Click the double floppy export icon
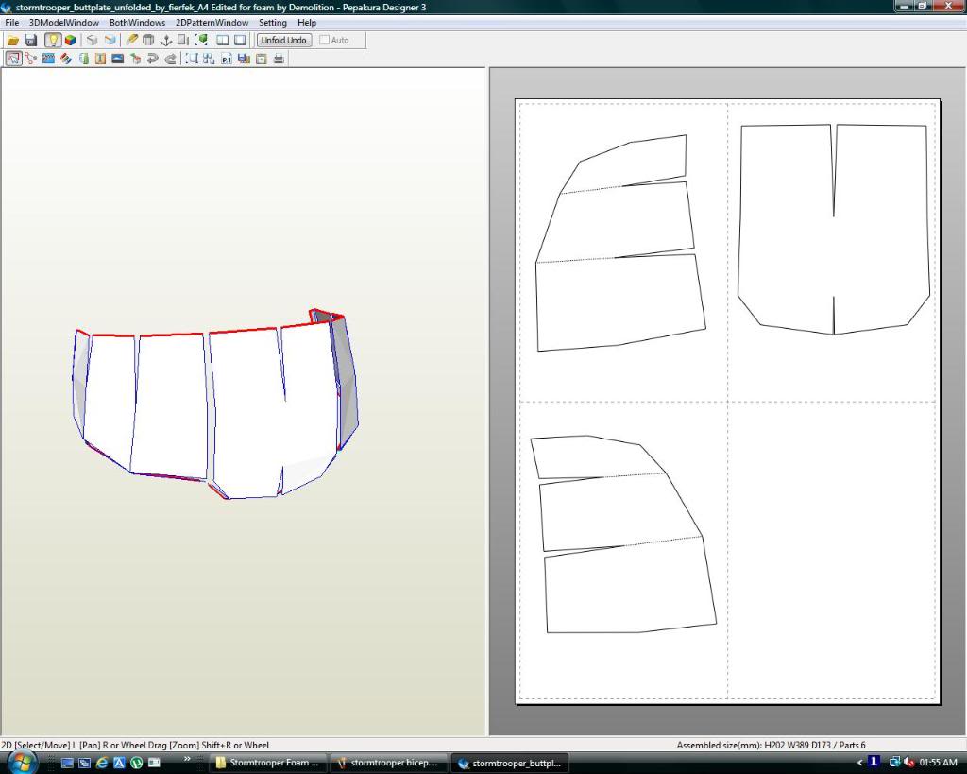 [x=244, y=59]
